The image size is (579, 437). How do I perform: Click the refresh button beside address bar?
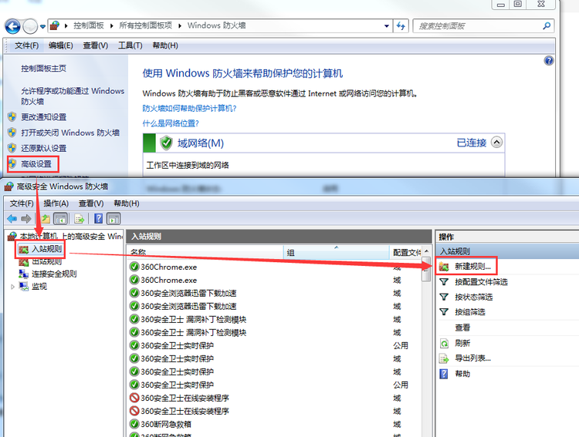tap(401, 25)
